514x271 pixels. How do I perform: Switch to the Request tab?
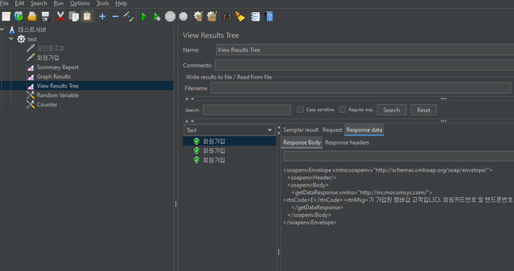click(x=332, y=130)
